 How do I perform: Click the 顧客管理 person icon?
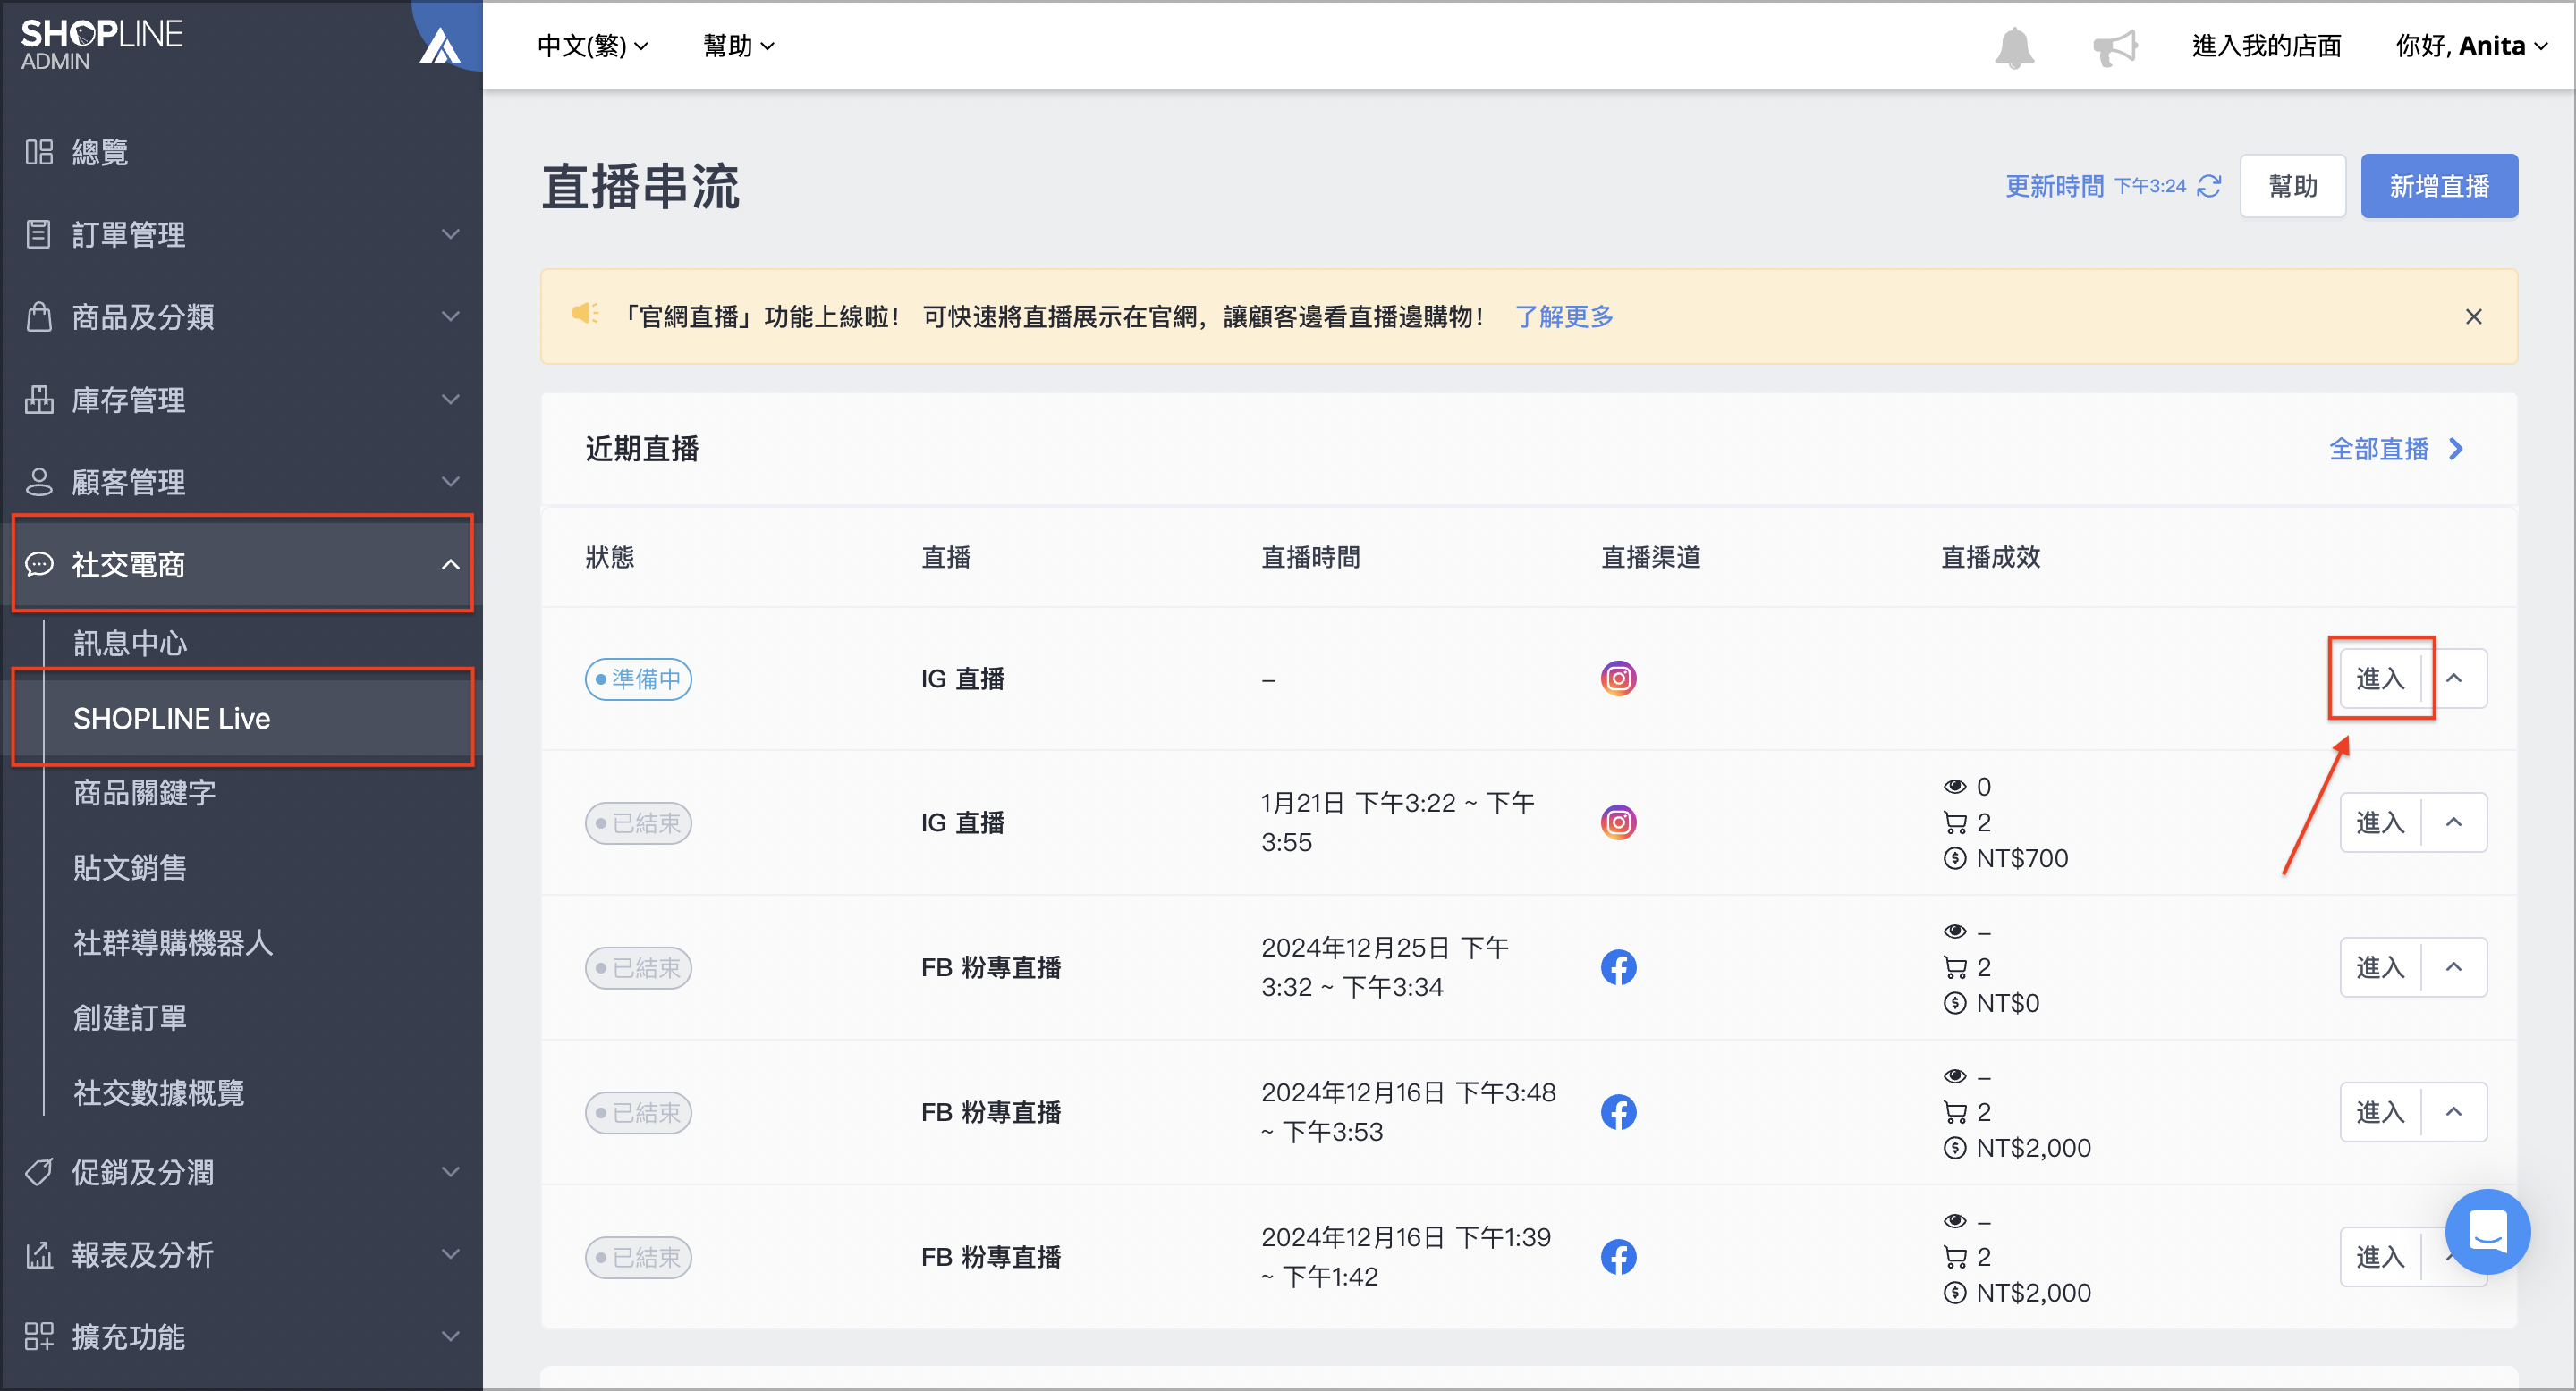pos(39,482)
